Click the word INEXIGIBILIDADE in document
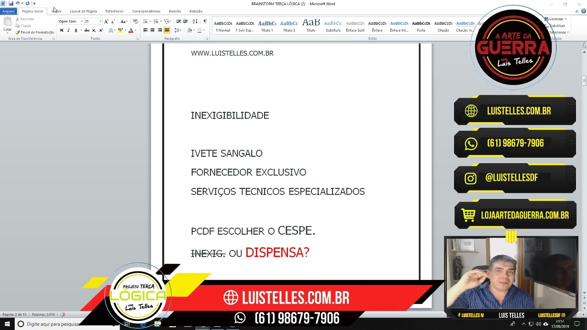This screenshot has height=330, width=587. pos(230,115)
